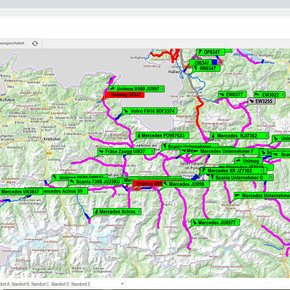This screenshot has width=290, height=290.
Task: Select the OI0347 vehicle label
Action: tap(201, 63)
